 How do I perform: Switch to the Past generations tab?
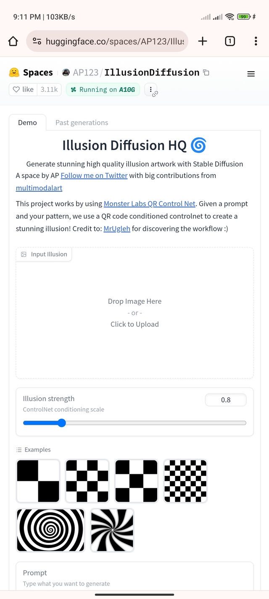pos(82,123)
